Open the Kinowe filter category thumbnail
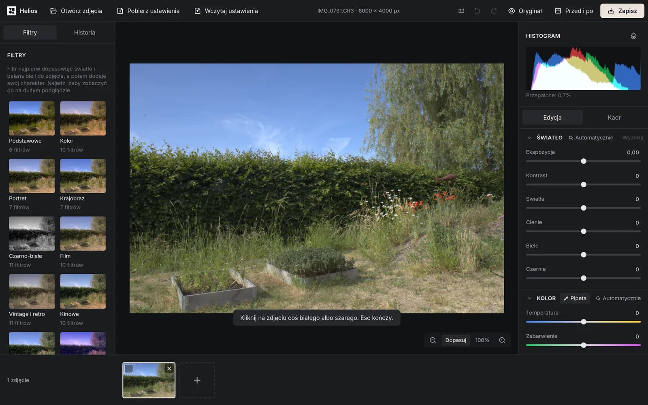The width and height of the screenshot is (648, 405). click(83, 291)
